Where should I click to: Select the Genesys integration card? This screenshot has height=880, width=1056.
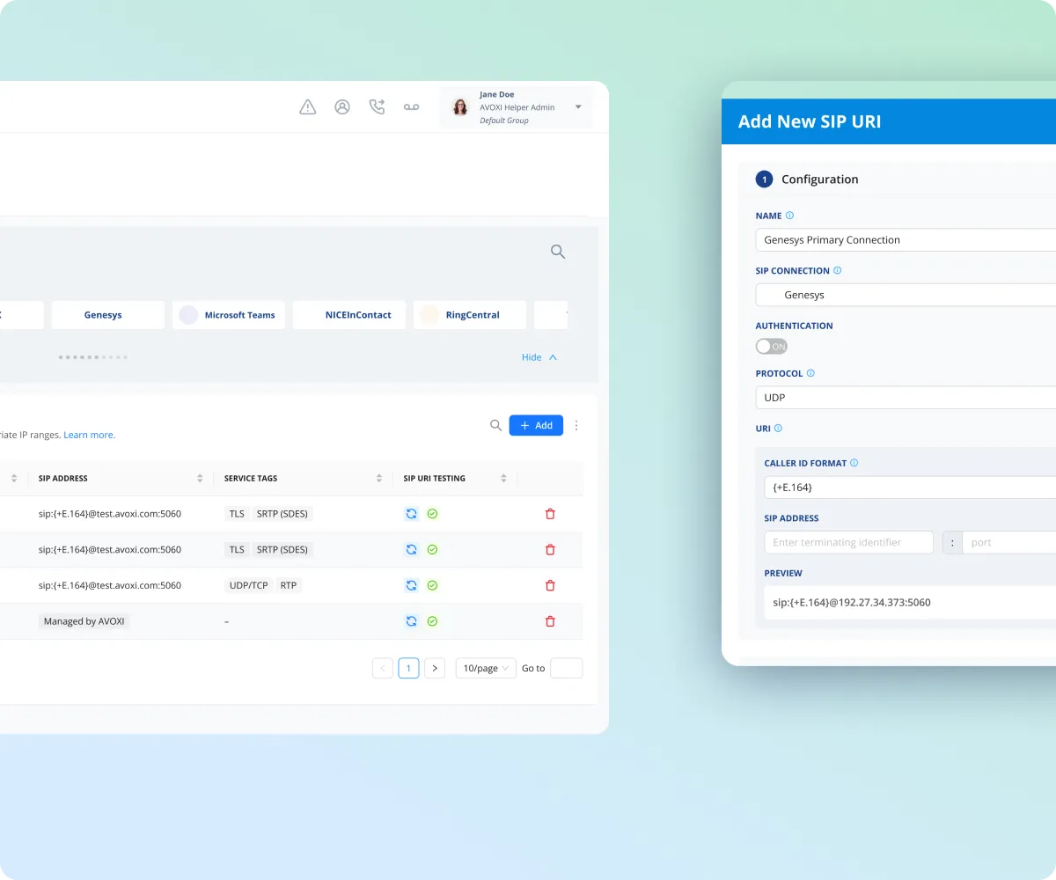tap(107, 315)
